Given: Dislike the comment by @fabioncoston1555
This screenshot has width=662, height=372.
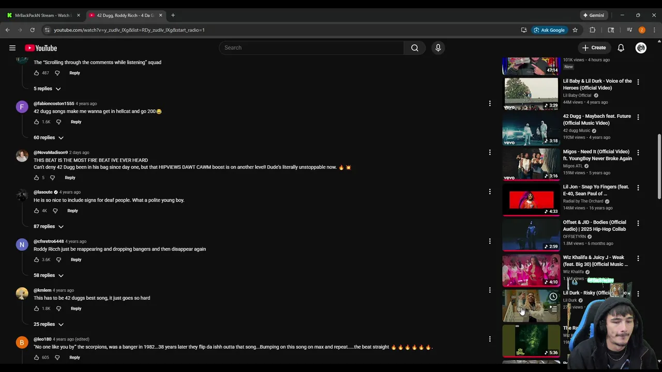Looking at the screenshot, I should pyautogui.click(x=58, y=122).
